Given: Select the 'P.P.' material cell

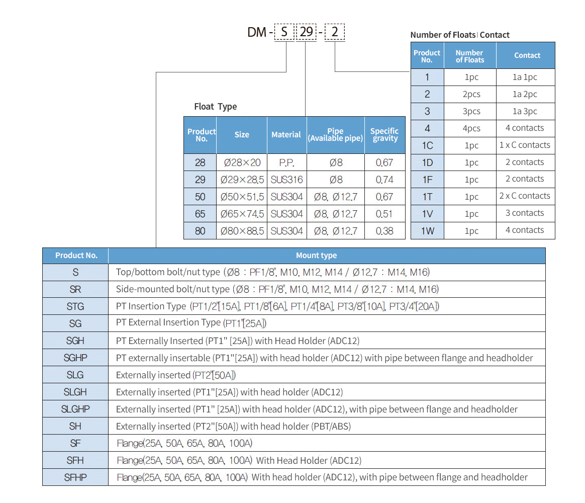Looking at the screenshot, I should click(286, 162).
